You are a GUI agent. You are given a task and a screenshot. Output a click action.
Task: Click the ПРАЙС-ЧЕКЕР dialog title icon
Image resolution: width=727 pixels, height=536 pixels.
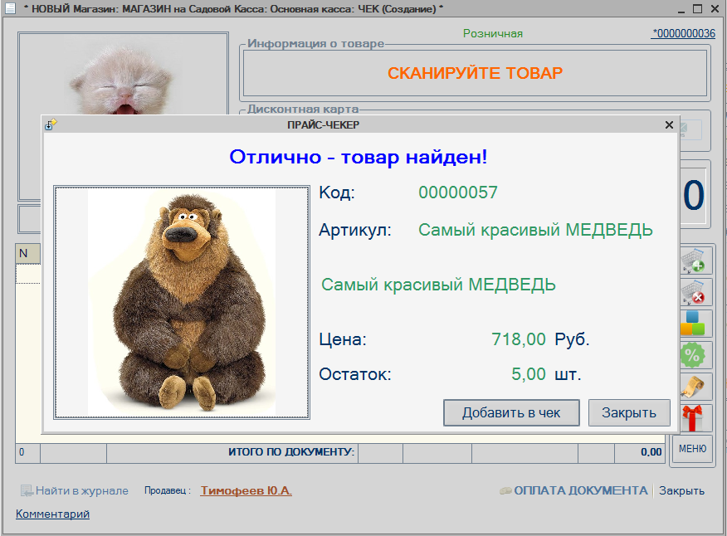[51, 124]
